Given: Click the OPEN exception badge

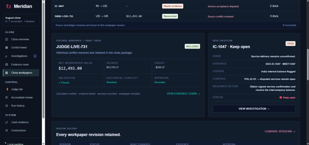Looking at the screenshot, I should coord(291,44).
